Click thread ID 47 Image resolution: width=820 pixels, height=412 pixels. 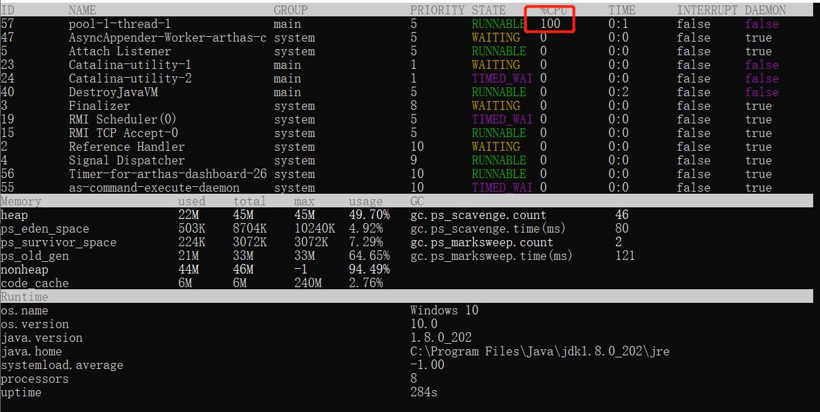click(x=8, y=38)
